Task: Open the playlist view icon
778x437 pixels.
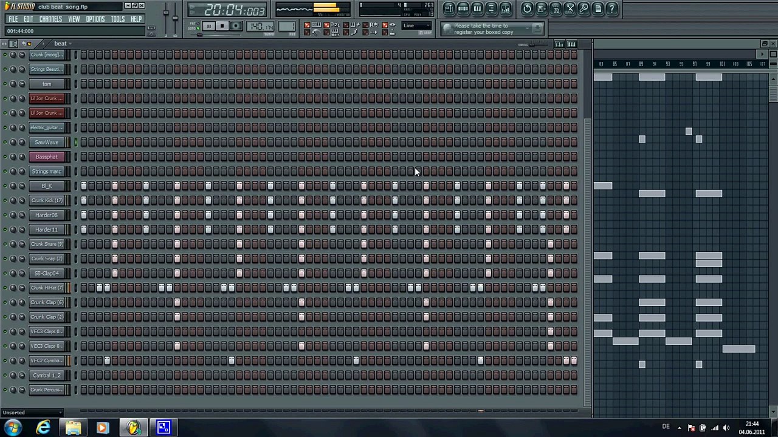Action: (449, 8)
